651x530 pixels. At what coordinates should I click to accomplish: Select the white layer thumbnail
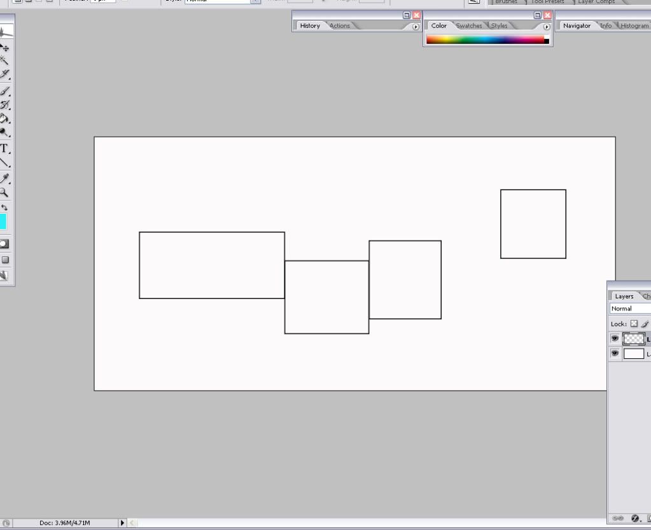click(634, 354)
